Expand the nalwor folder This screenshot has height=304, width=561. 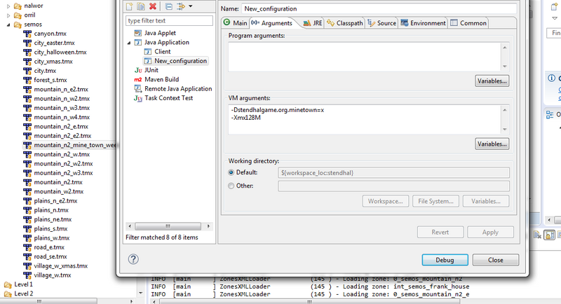tap(8, 6)
